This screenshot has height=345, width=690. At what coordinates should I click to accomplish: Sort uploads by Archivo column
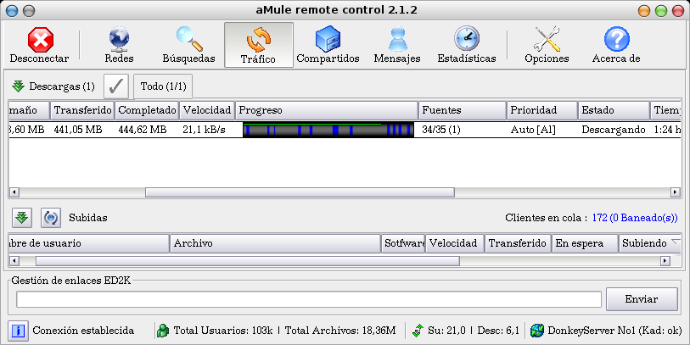275,243
